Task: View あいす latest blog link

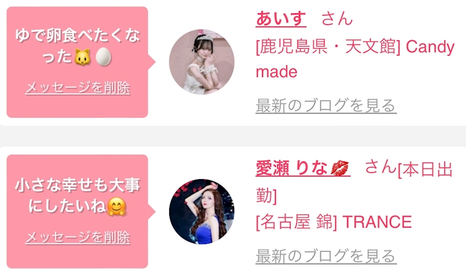Action: point(326,106)
